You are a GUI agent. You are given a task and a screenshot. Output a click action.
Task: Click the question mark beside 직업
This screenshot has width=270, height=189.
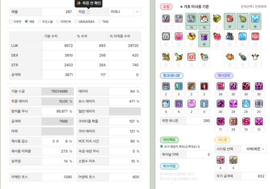pos(88,12)
